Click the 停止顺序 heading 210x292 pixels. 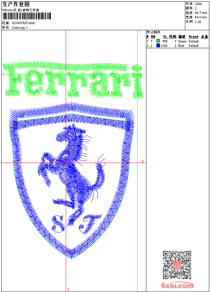click(x=154, y=32)
